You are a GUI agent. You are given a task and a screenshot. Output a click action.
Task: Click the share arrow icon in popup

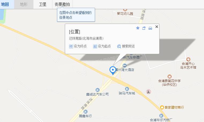pos(144,28)
